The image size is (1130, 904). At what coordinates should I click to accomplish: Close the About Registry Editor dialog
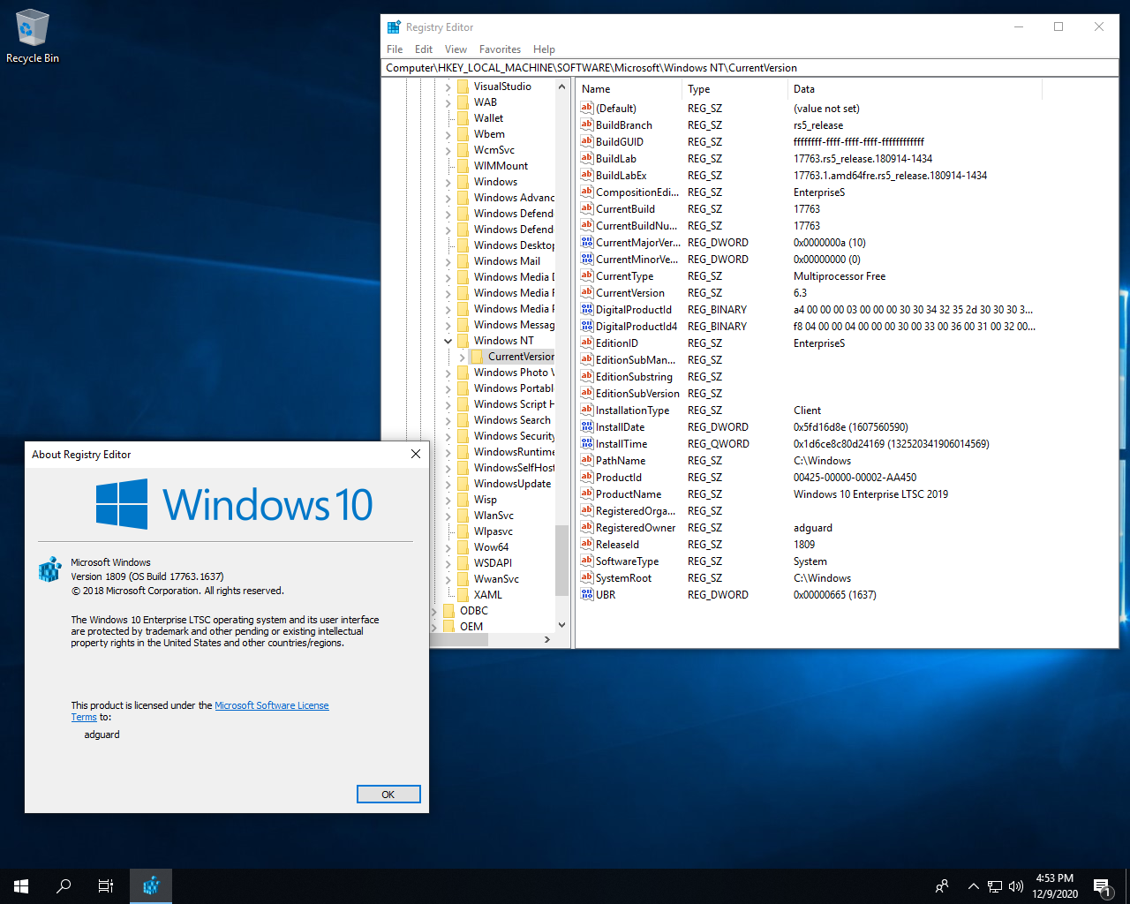pyautogui.click(x=415, y=454)
